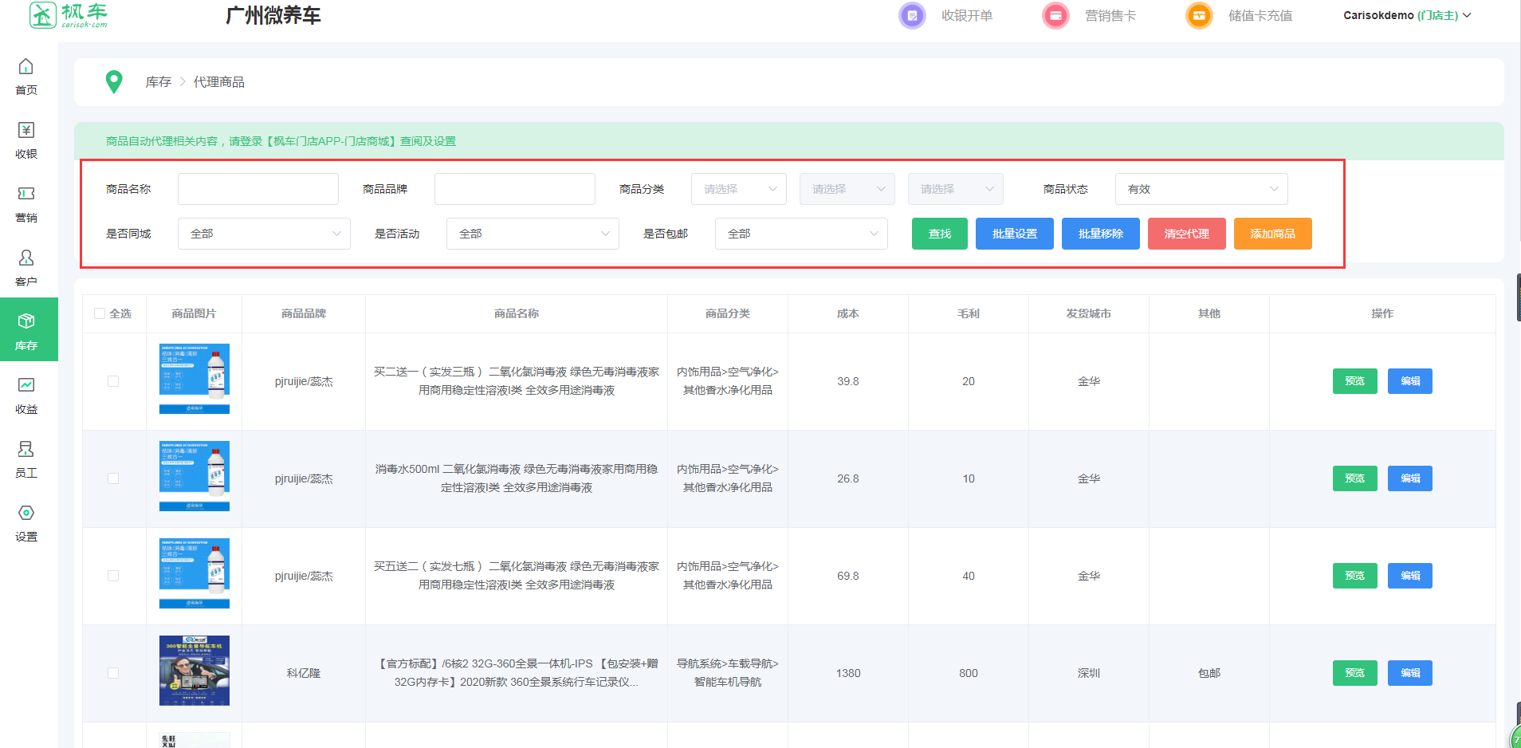Click the 收银 cashier sidebar icon
Viewport: 1521px width, 748px height.
[x=26, y=131]
